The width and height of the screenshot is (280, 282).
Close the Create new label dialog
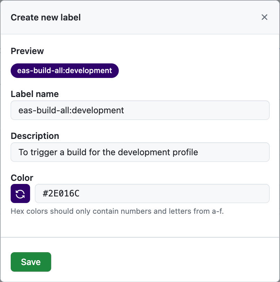[x=264, y=17]
